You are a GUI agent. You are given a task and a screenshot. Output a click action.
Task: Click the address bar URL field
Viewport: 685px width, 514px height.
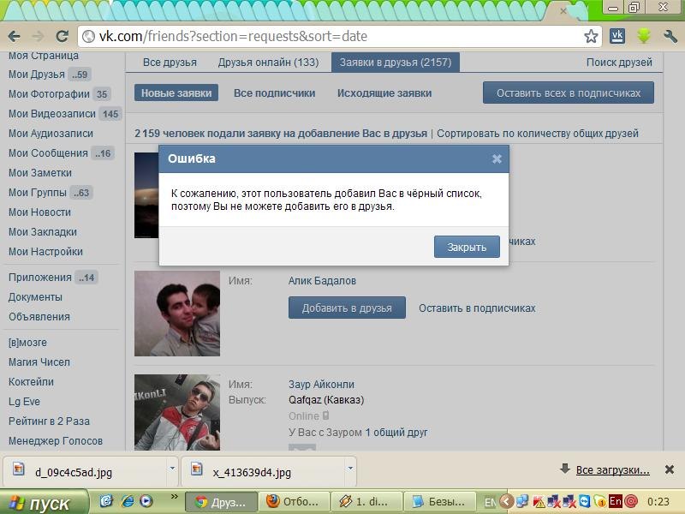pyautogui.click(x=332, y=36)
